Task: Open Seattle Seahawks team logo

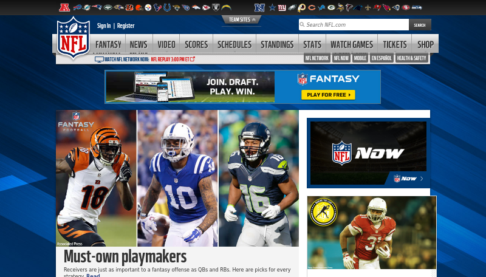Action: 417,7
